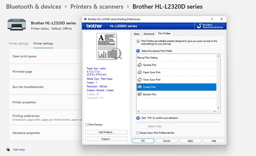Go to Bluetooth & devices breadcrumb
Image resolution: width=256 pixels, height=156 pixels.
click(x=34, y=7)
